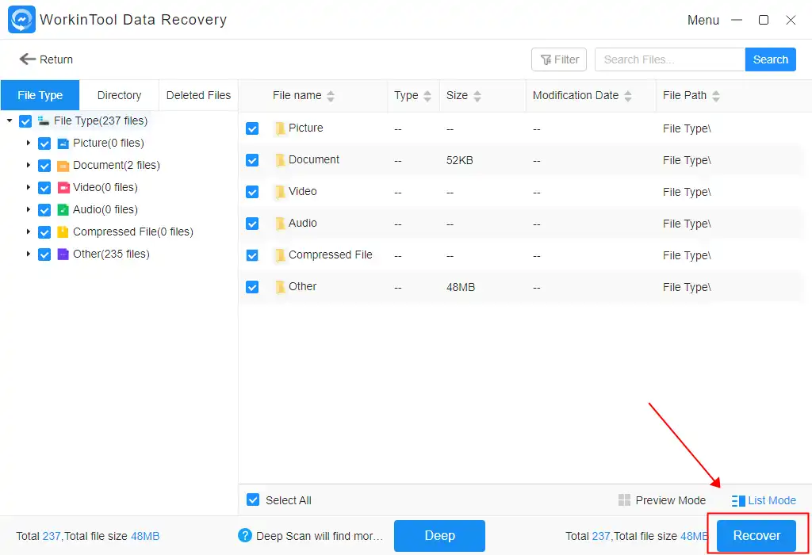812x555 pixels.
Task: Uncheck the Compressed File(0 files) tree checkbox
Action: [44, 232]
